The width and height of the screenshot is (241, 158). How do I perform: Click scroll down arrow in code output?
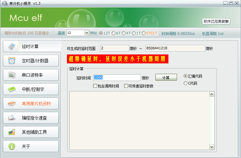tap(212, 147)
